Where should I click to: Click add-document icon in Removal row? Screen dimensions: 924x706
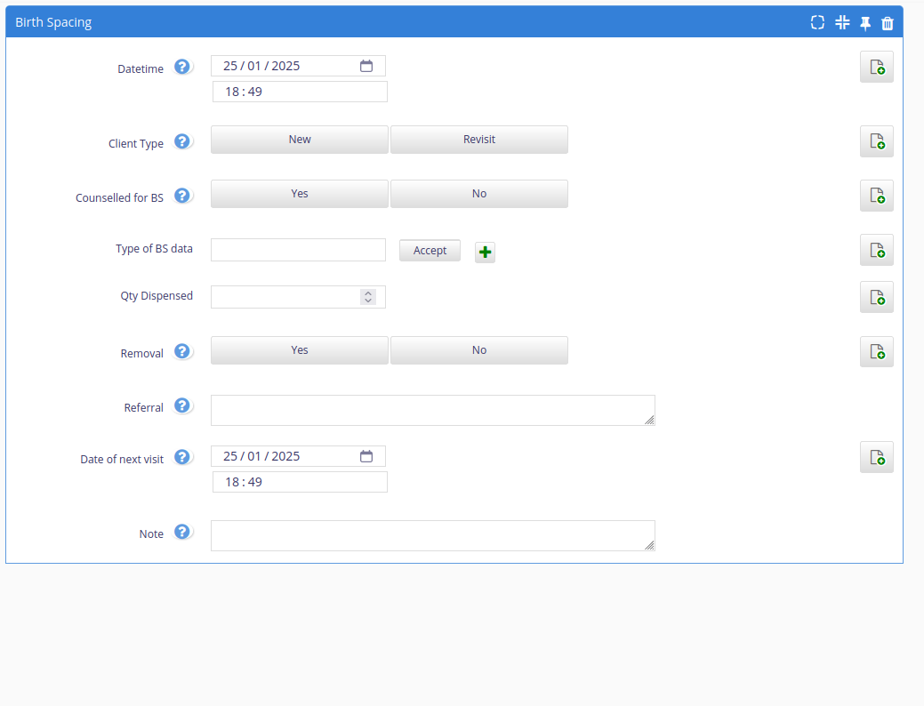[x=876, y=352]
